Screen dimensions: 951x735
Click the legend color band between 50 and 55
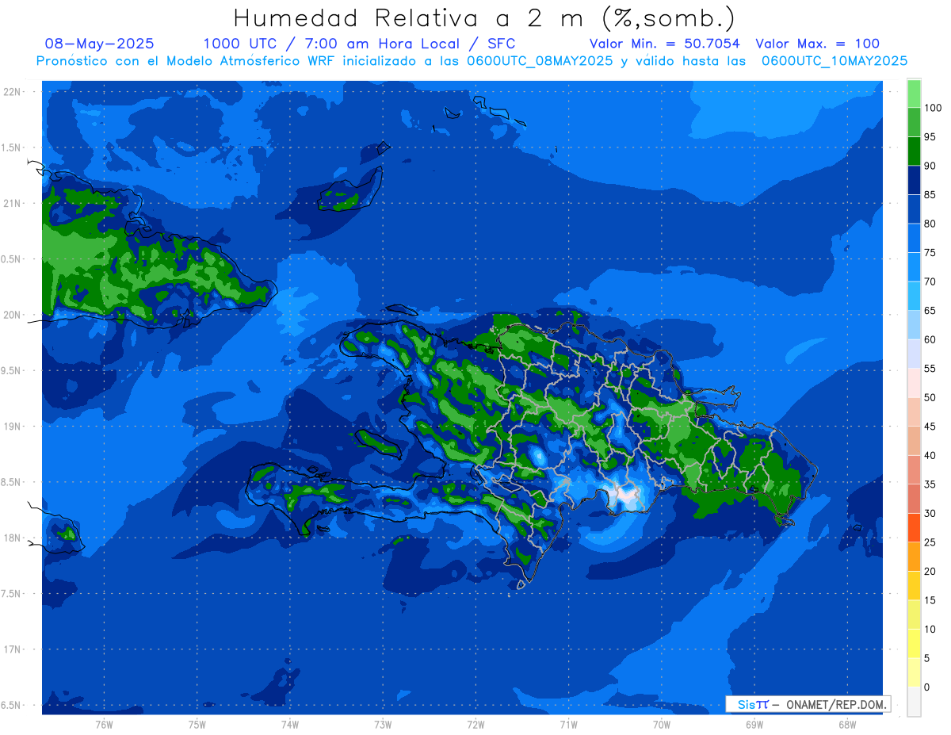pyautogui.click(x=914, y=382)
